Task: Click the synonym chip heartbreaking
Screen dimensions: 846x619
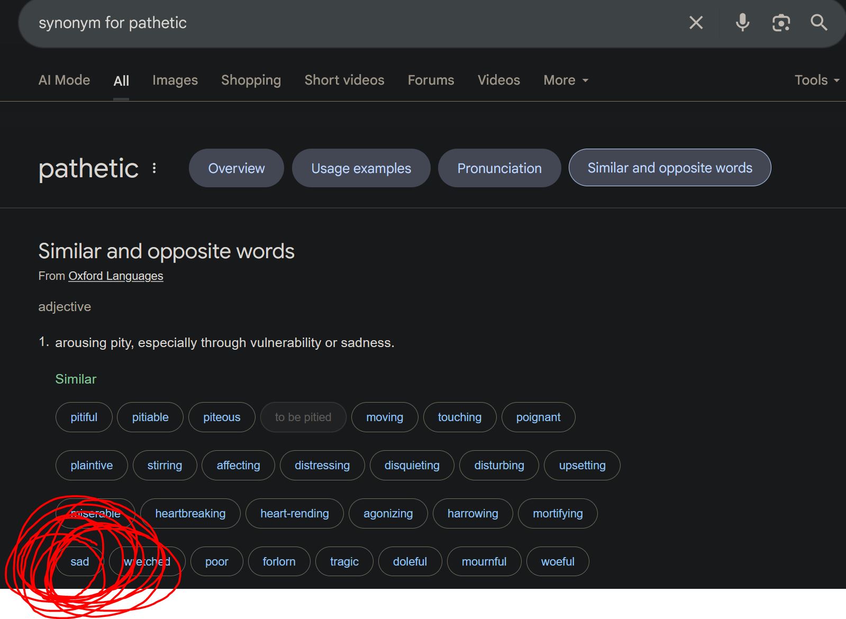Action: (190, 513)
